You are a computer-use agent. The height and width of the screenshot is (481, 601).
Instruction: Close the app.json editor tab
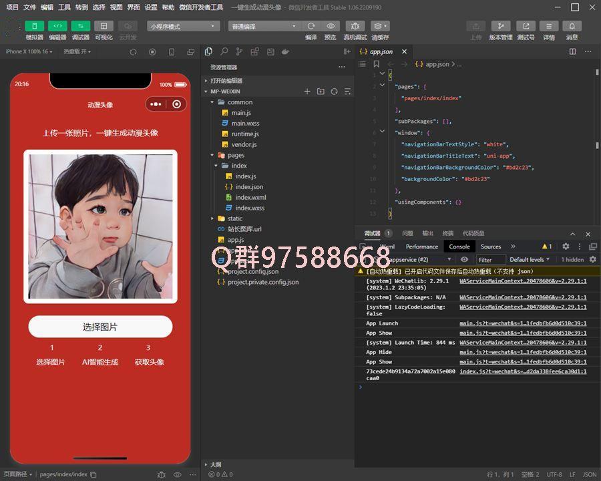[x=404, y=51]
